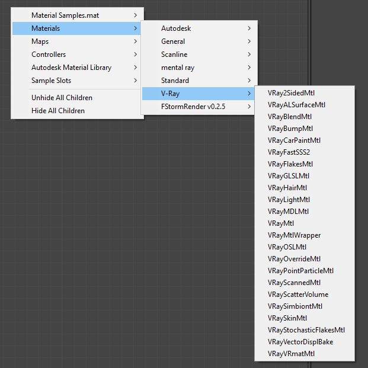Click the arrow beside FStormRender v0.2.5
This screenshot has height=368, width=368.
[x=249, y=107]
